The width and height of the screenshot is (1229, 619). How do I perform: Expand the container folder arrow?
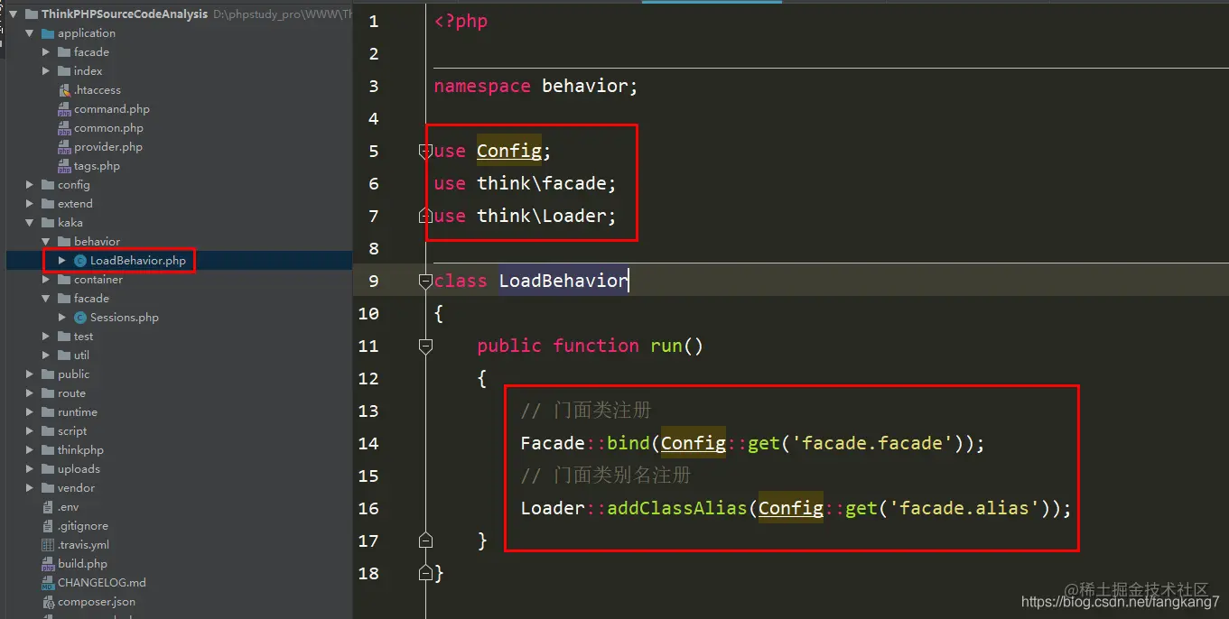[x=46, y=280]
